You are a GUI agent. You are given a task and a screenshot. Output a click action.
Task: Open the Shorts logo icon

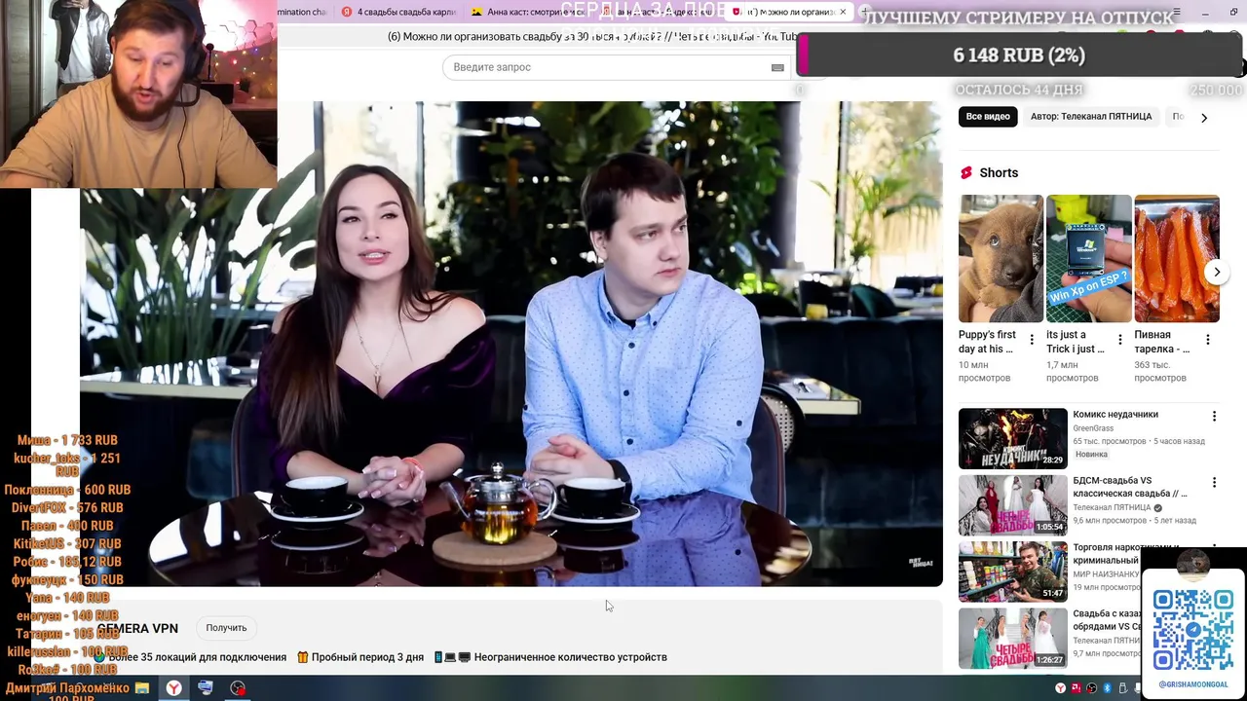coord(966,172)
